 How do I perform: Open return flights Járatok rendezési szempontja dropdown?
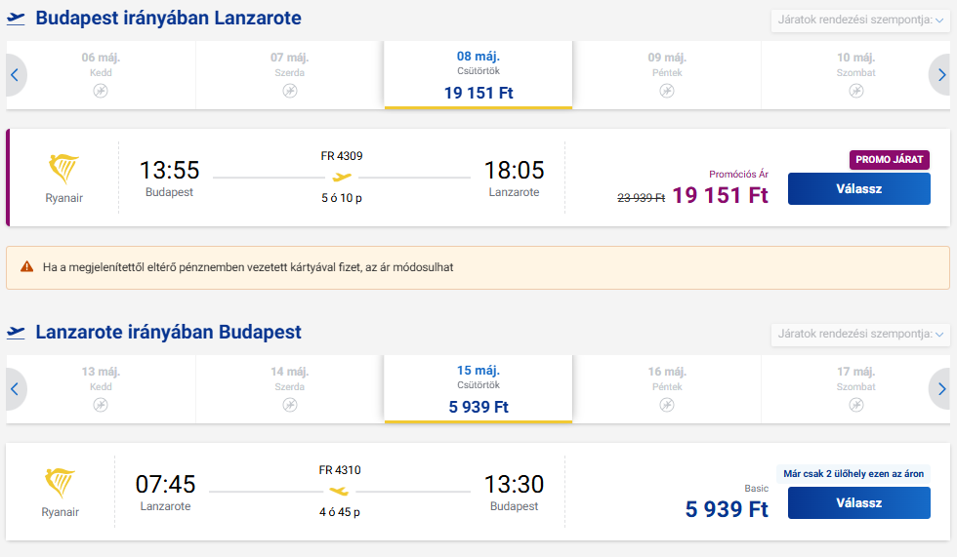(860, 334)
